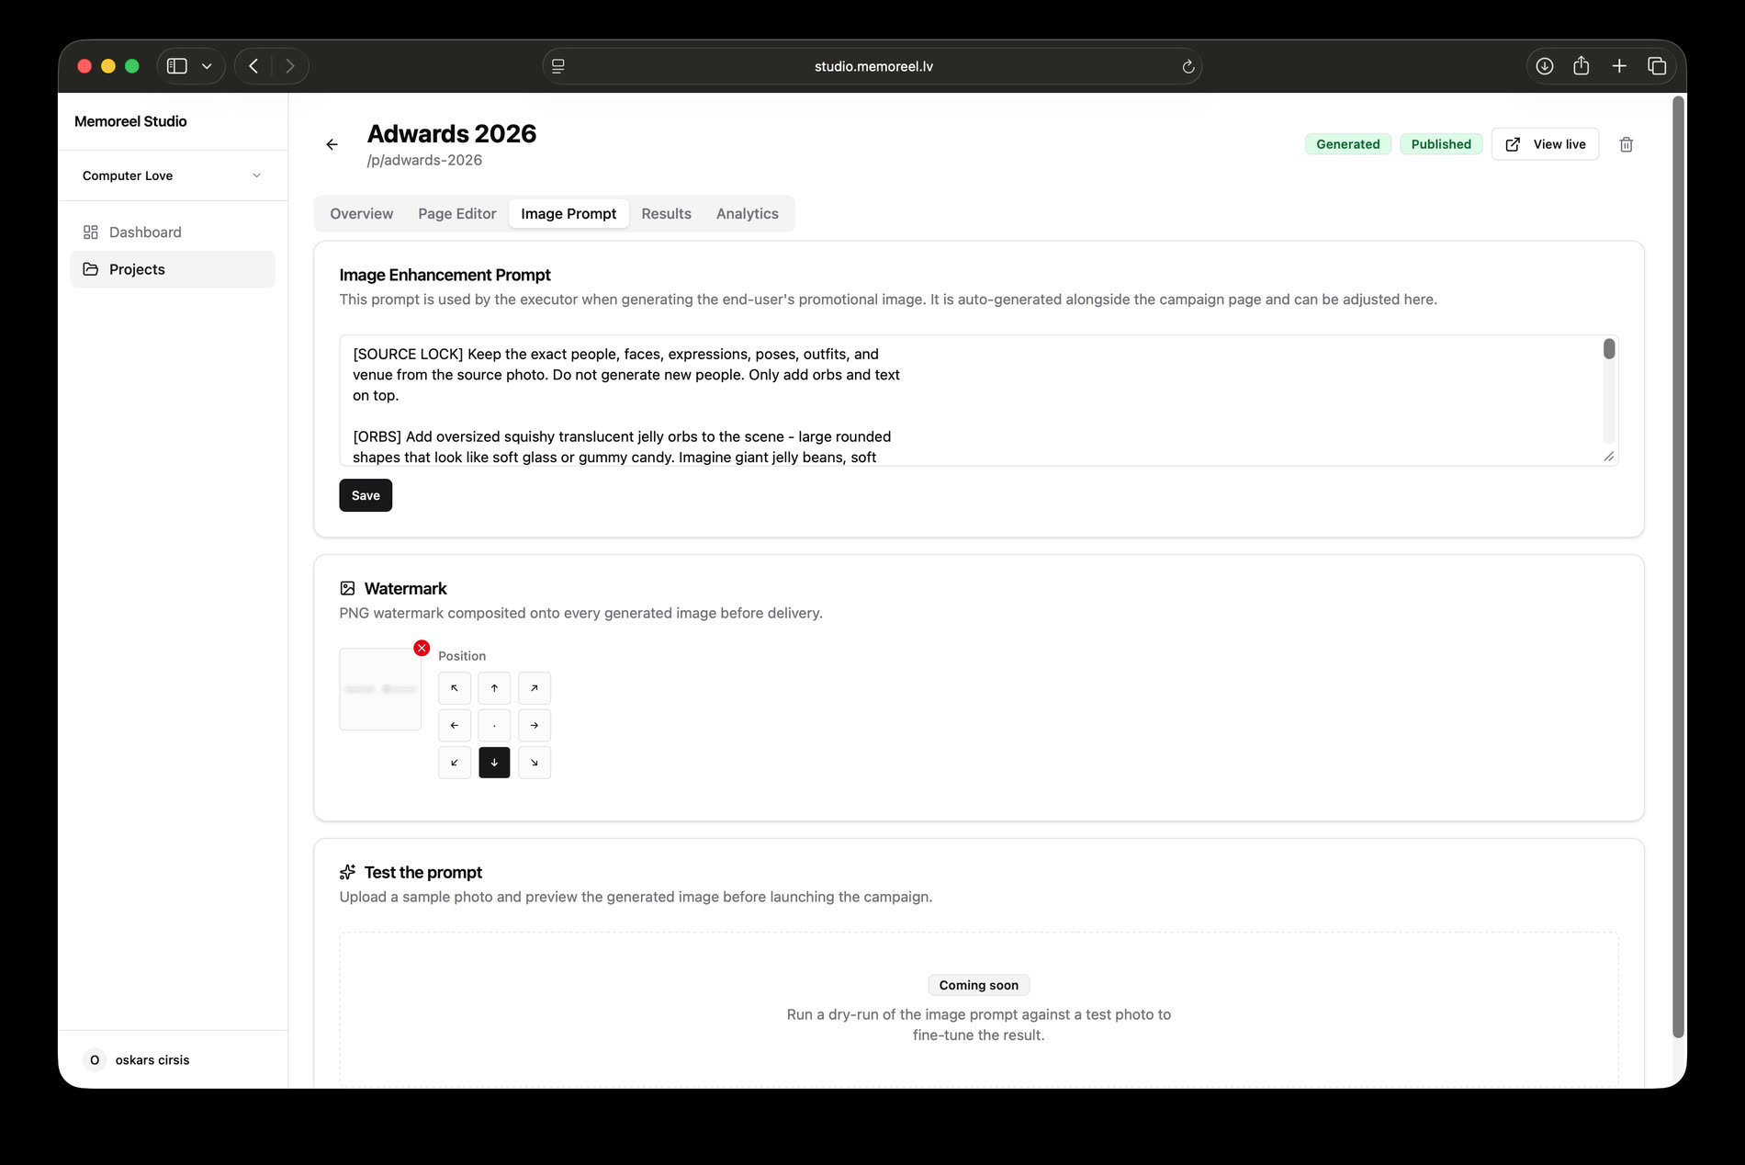Viewport: 1745px width, 1165px height.
Task: Remove the watermark with the red X badge
Action: click(422, 648)
